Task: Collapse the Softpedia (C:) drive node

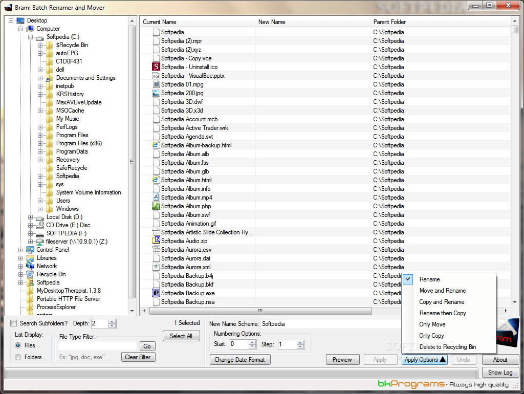Action: coord(30,37)
